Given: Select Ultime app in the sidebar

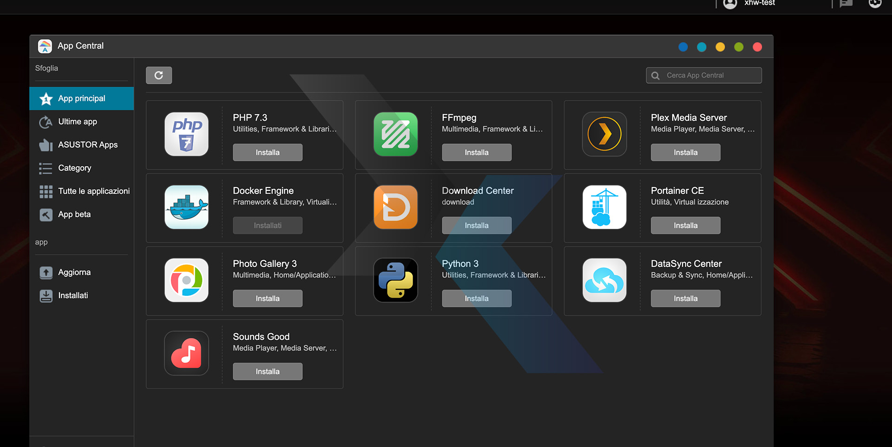Looking at the screenshot, I should [78, 122].
